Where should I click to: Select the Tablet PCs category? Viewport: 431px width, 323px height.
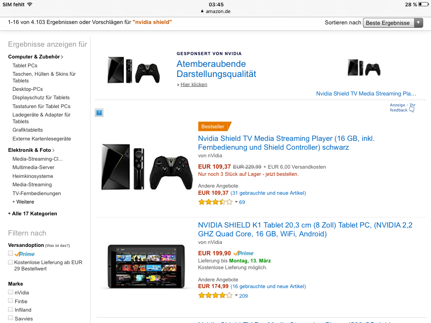click(x=25, y=65)
